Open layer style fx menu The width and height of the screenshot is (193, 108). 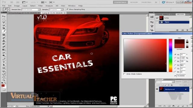(x=164, y=106)
